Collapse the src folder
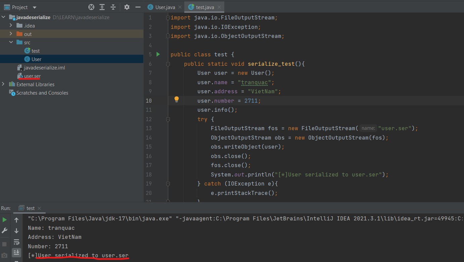Image resolution: width=464 pixels, height=262 pixels. pyautogui.click(x=11, y=42)
